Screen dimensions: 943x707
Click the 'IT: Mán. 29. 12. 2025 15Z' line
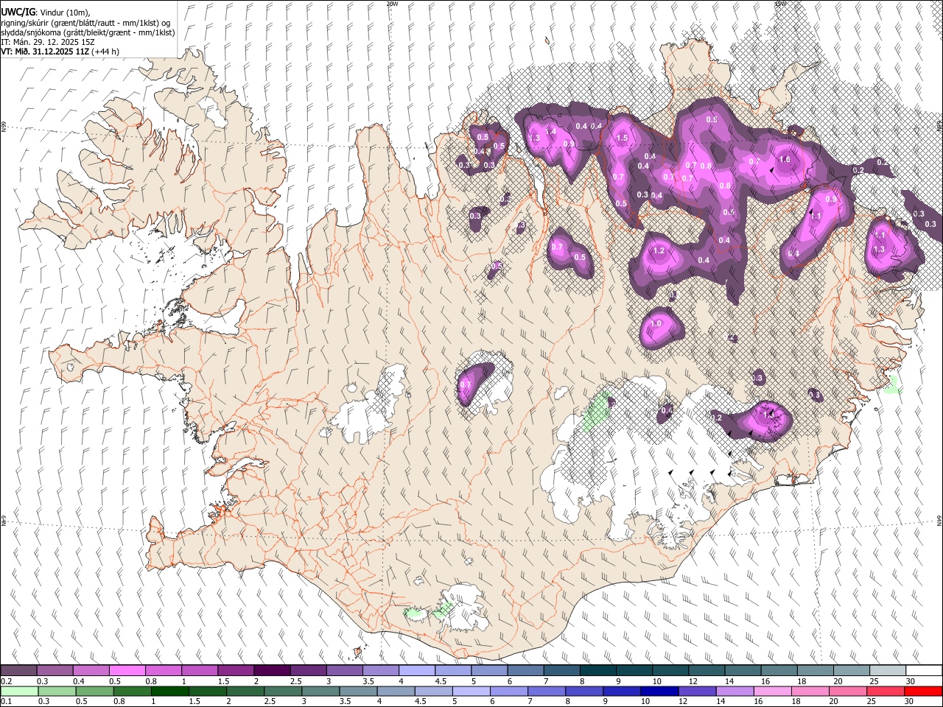click(x=48, y=42)
